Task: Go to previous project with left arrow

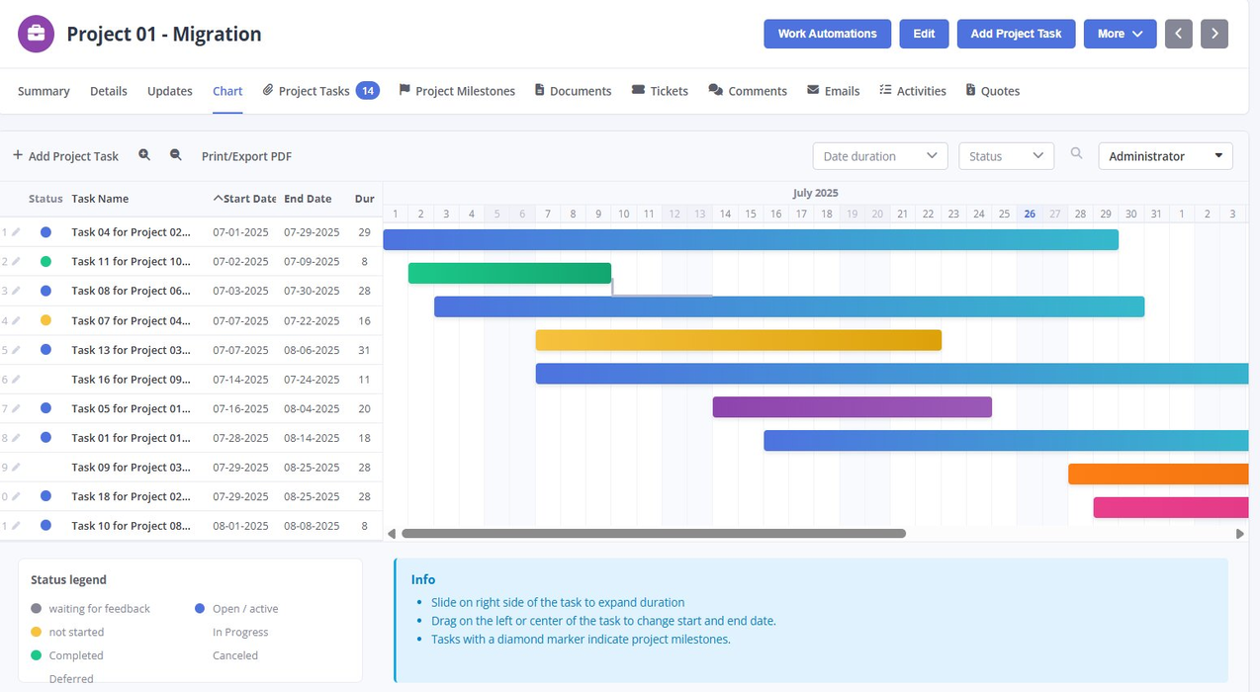Action: (1178, 34)
